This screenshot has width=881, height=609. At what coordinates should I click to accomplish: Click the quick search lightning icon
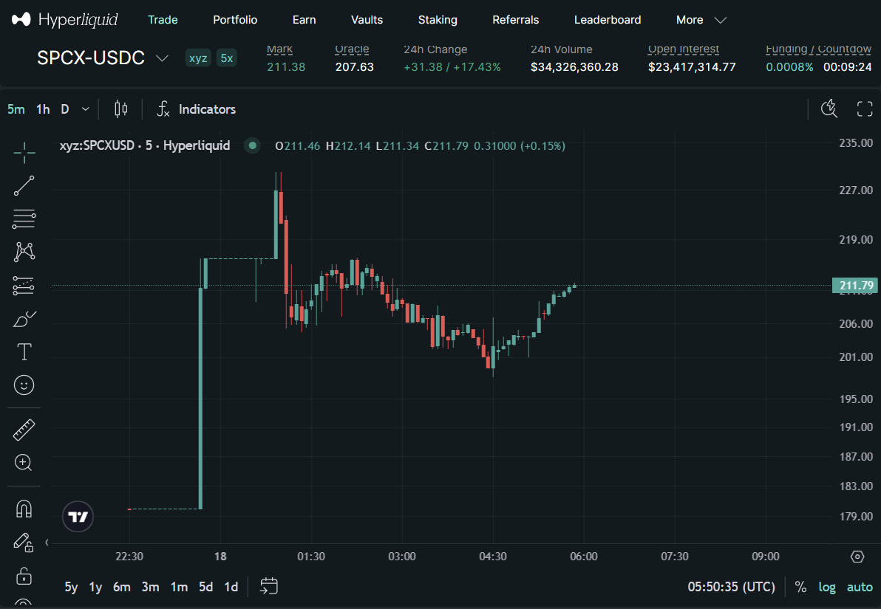click(x=829, y=109)
